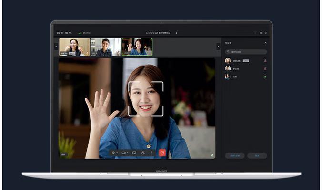
Task: Close the participants side panel
Action: 265,43
